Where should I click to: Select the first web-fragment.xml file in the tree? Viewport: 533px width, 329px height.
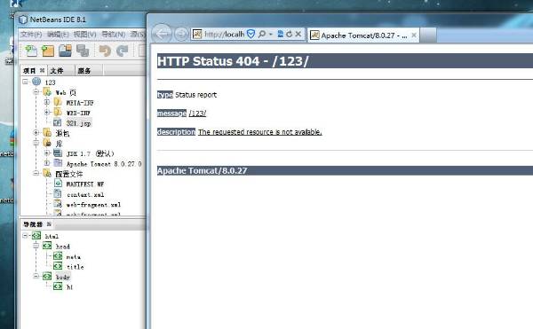pos(93,205)
